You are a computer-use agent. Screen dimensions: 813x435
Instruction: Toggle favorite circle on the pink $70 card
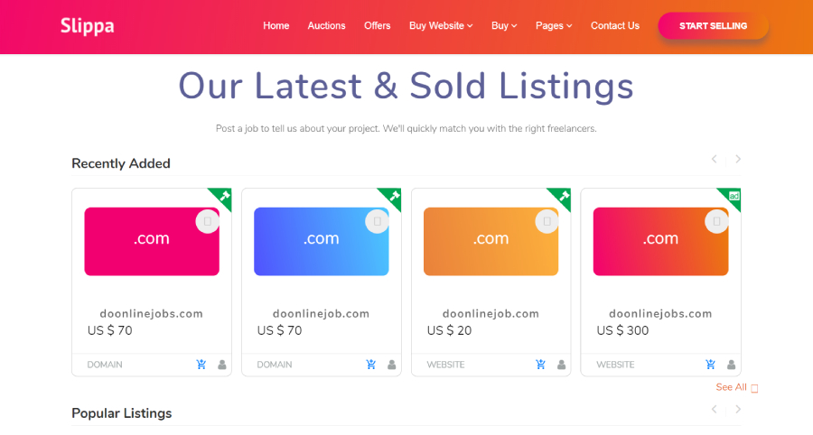[x=208, y=221]
